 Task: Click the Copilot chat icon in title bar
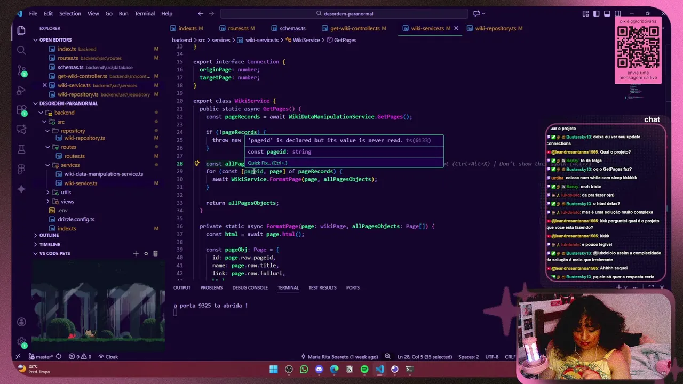point(476,13)
